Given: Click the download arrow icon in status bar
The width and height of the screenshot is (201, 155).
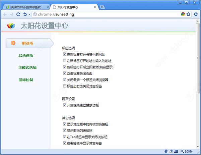Looking at the screenshot, I should tap(166, 151).
